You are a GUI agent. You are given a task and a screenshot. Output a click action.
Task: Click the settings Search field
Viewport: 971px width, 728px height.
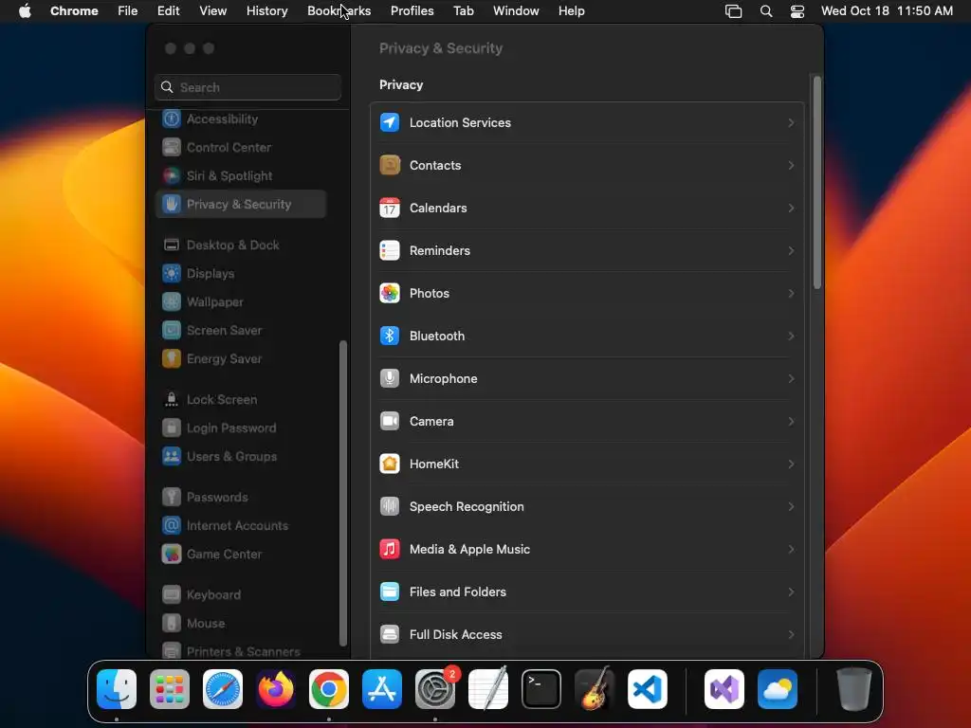point(247,87)
